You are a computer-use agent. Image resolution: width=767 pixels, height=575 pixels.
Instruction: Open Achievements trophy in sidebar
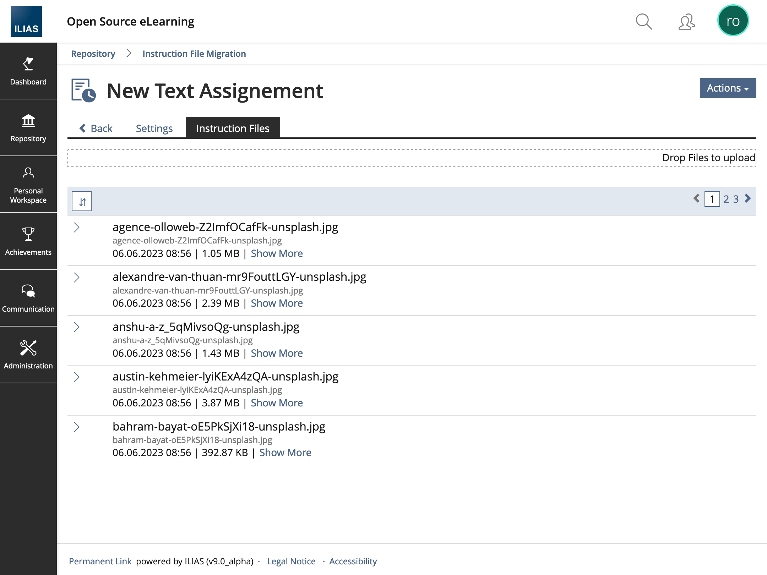(x=28, y=241)
